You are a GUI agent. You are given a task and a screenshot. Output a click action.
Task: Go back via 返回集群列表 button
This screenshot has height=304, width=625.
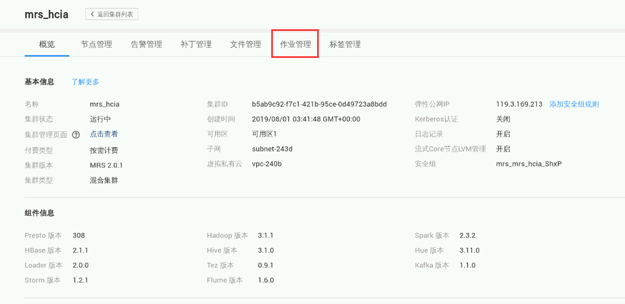click(112, 14)
